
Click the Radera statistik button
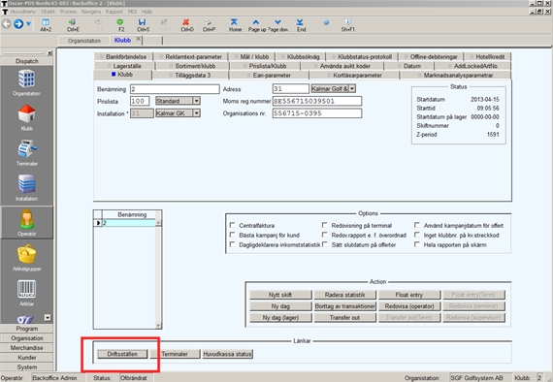345,295
